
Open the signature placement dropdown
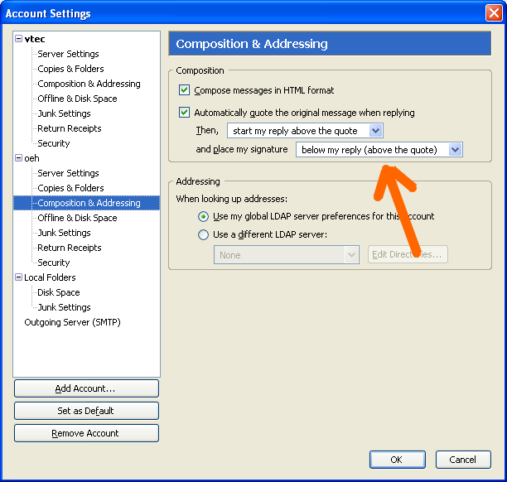[x=454, y=150]
